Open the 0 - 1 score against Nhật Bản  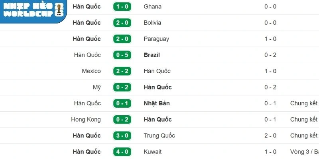(122, 103)
